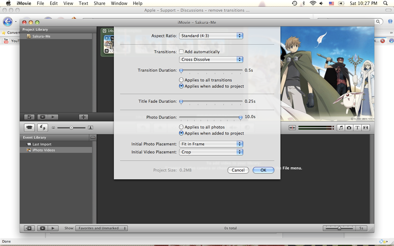This screenshot has width=394, height=246.
Task: Open Initial Photo Placement Fit in Frame dropdown
Action: (211, 144)
